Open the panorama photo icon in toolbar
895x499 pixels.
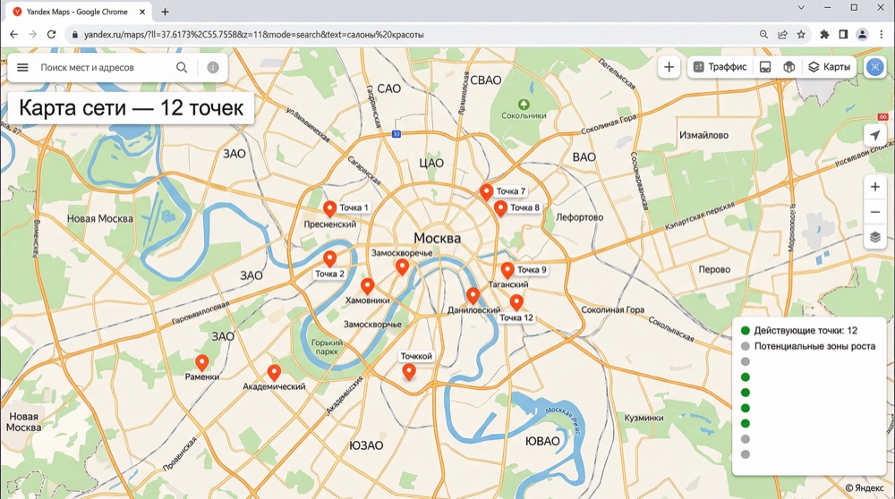pos(765,67)
